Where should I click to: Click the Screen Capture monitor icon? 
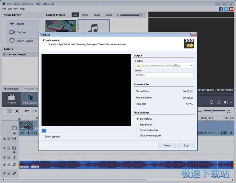pos(12,41)
